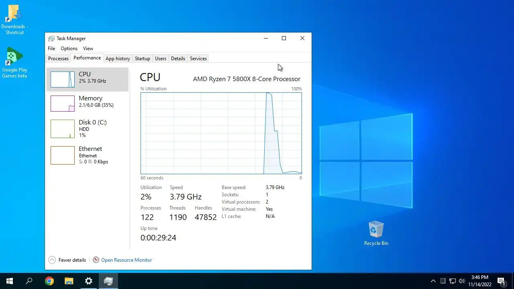The height and width of the screenshot is (289, 514).
Task: Switch to the Processes tab
Action: pyautogui.click(x=58, y=59)
